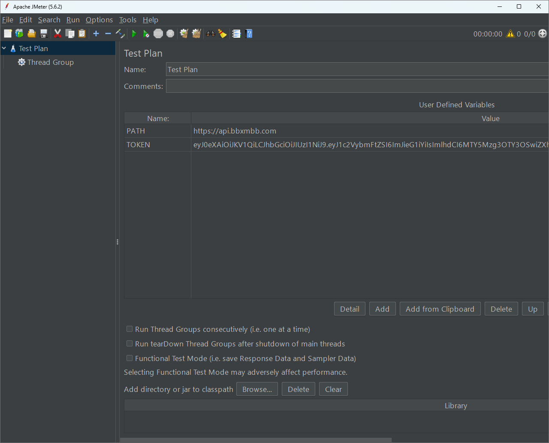
Task: Enable Run Thread Groups consecutively checkbox
Action: (129, 329)
